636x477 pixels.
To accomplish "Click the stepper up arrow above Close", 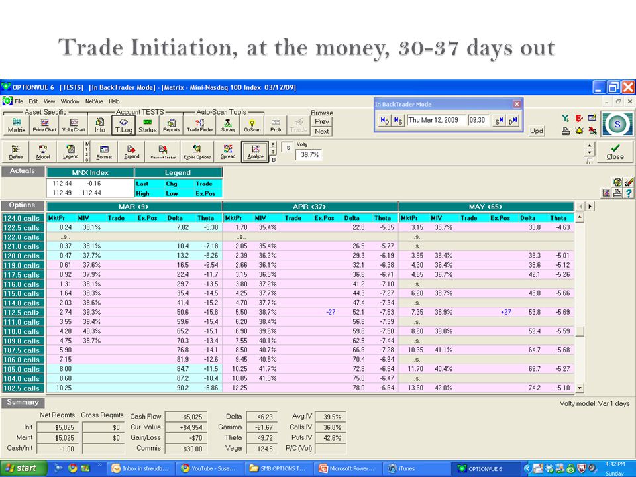I will click(590, 146).
